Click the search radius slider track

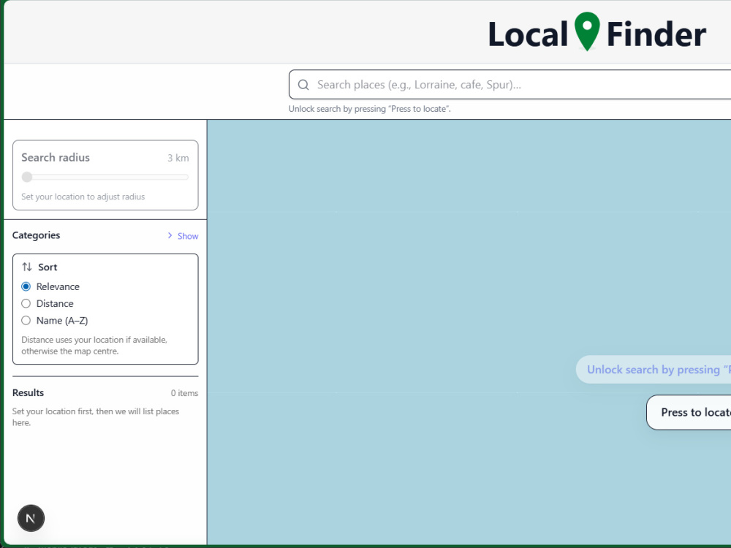pyautogui.click(x=105, y=177)
